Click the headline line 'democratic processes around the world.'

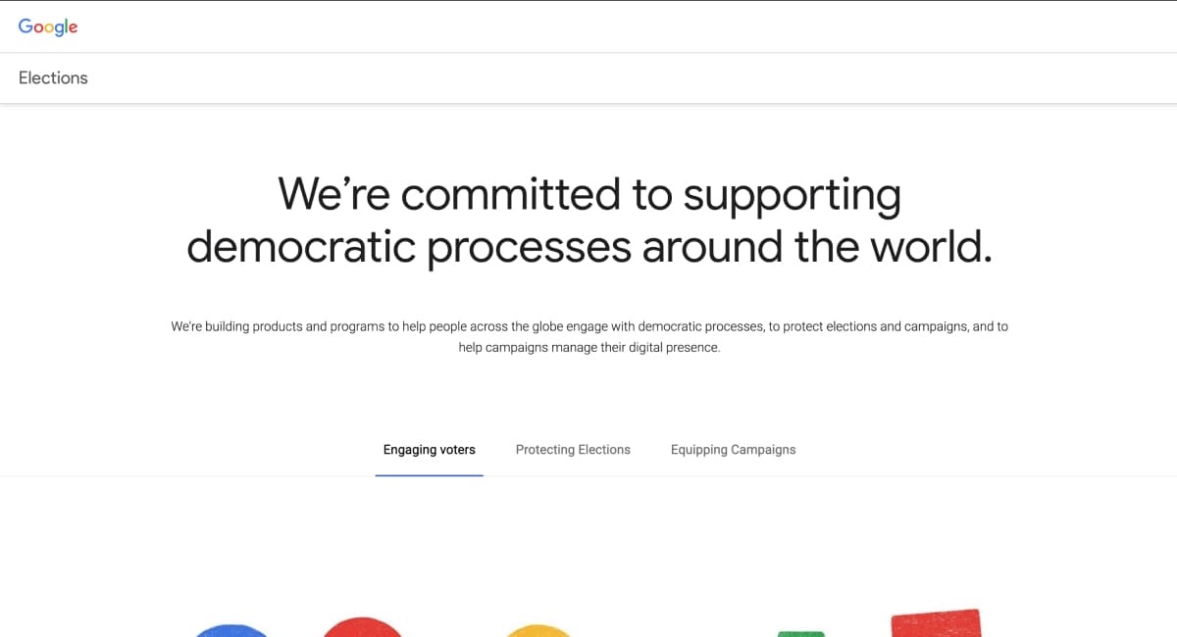coord(589,247)
